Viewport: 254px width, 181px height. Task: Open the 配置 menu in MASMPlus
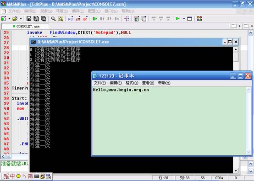coord(94,11)
